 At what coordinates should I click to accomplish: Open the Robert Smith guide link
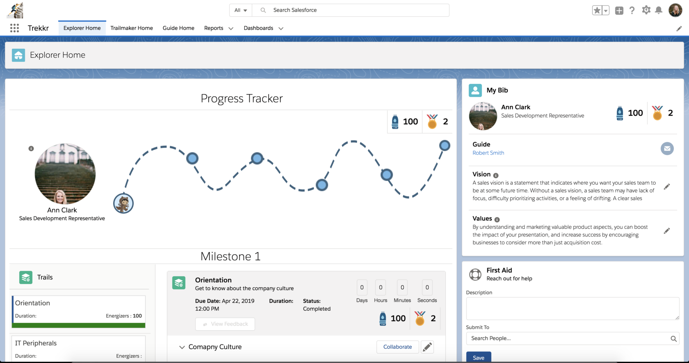[488, 153]
